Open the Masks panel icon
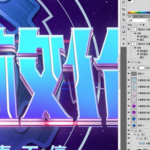 pos(123,32)
